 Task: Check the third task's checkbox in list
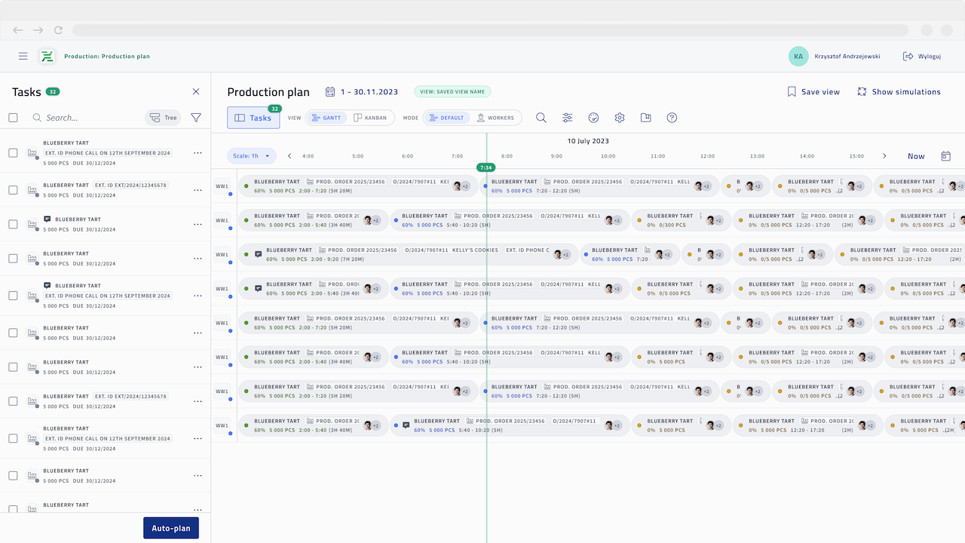[13, 224]
